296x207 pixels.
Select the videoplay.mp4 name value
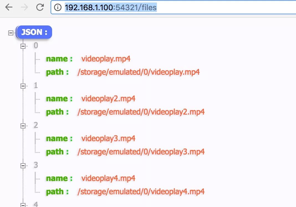(106, 59)
